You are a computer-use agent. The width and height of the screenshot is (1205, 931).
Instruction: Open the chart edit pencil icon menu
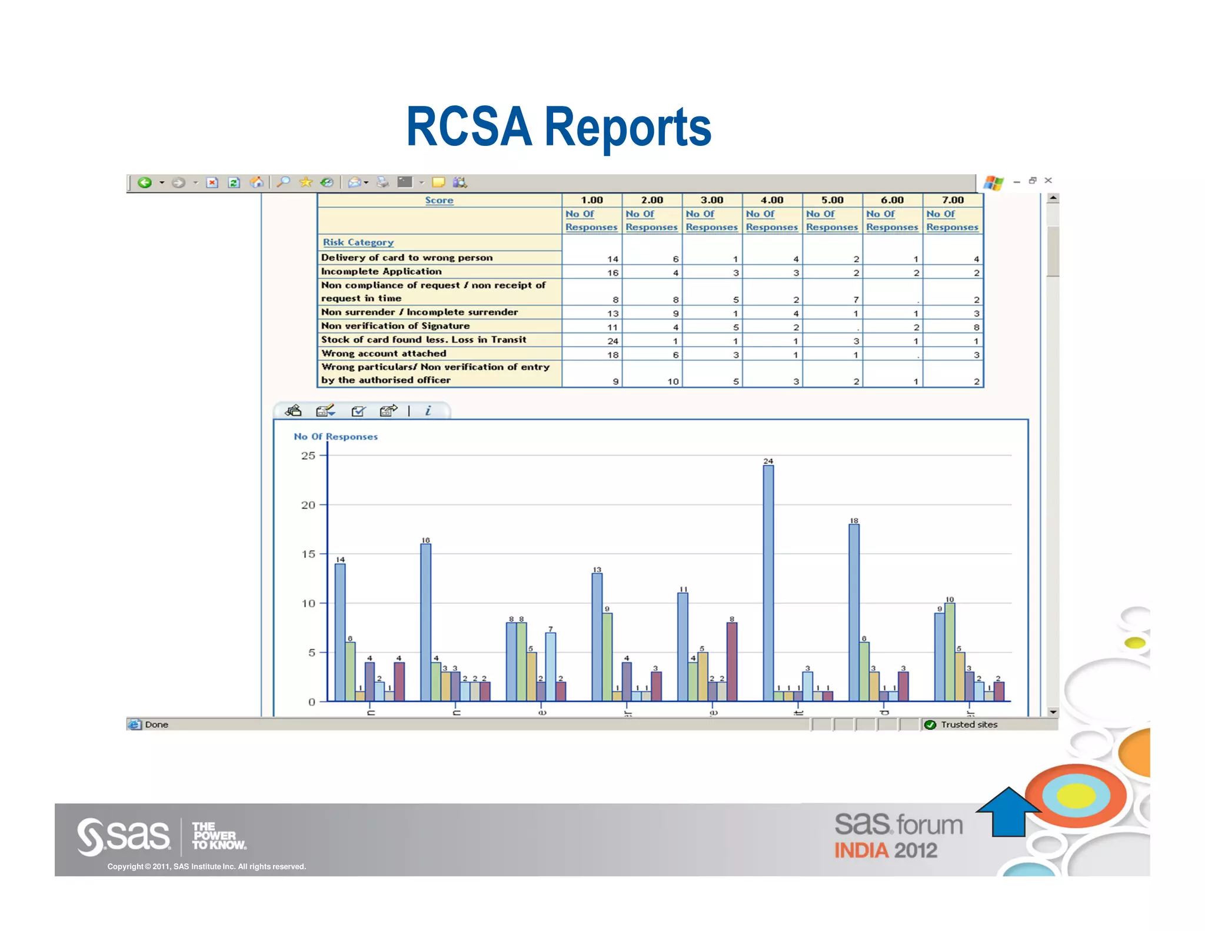(x=325, y=410)
